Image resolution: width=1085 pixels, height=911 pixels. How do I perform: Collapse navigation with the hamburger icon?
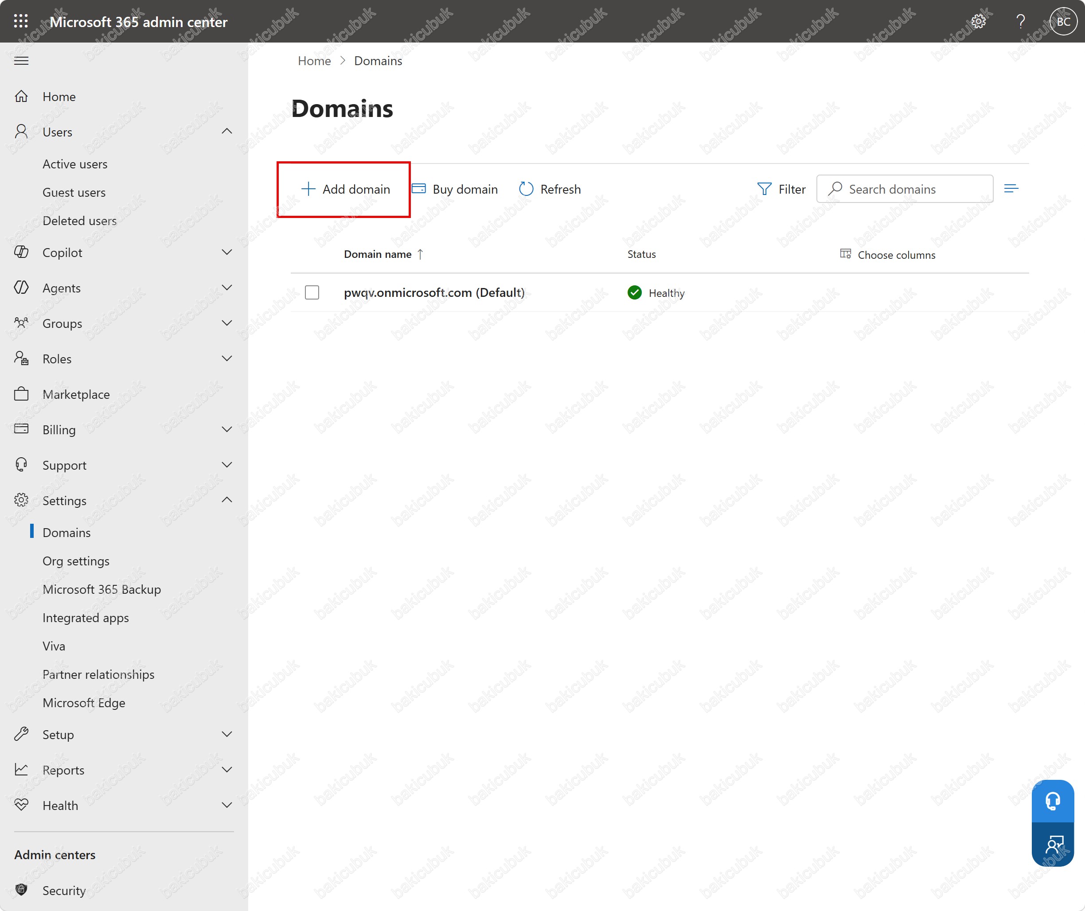click(21, 61)
